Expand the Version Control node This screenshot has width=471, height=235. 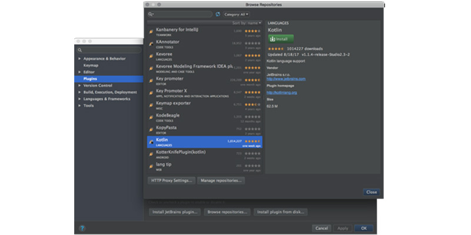(79, 86)
